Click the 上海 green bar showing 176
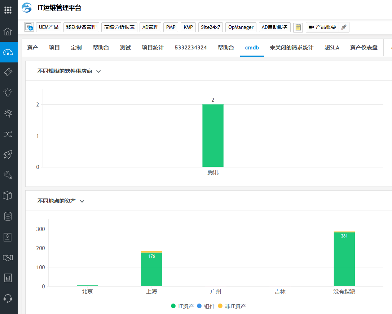Screen dimensions: 392x314 pyautogui.click(x=151, y=269)
